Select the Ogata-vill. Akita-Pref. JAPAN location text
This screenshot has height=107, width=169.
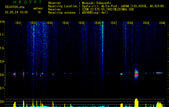123,6
